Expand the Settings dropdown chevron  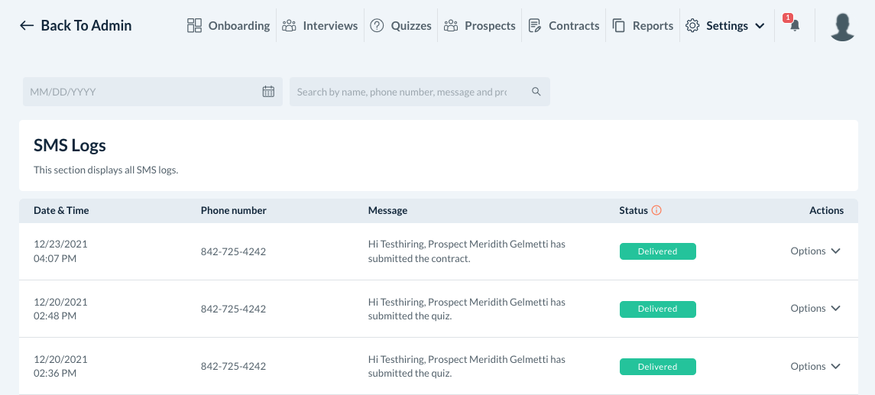click(x=760, y=26)
